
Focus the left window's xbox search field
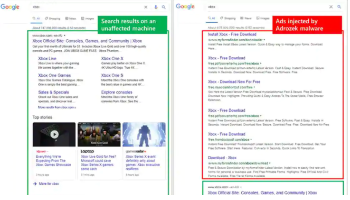point(87,7)
